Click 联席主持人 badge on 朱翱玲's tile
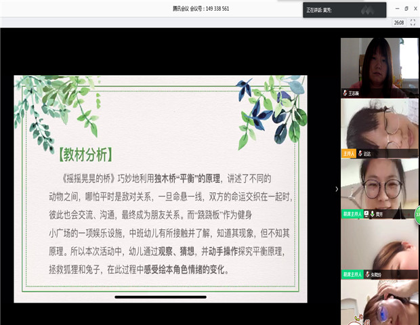This screenshot has height=325, width=420. [x=352, y=274]
